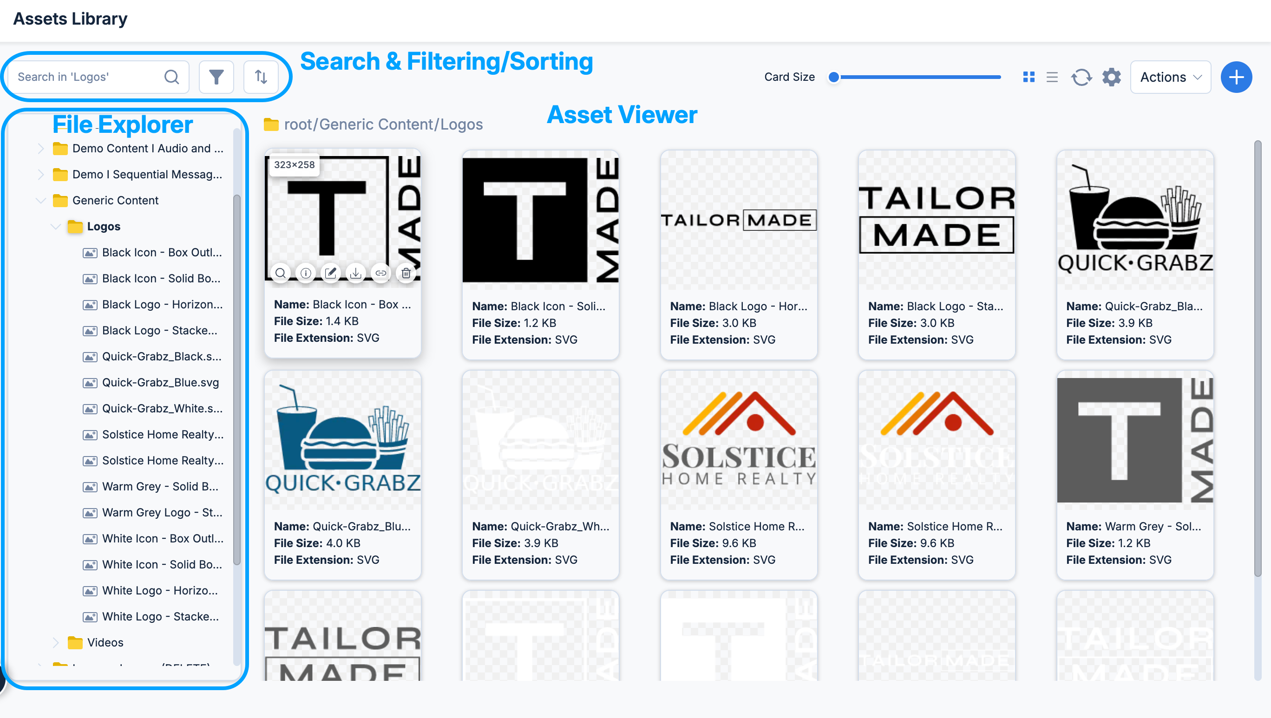Select White Icon - Solid Bo... file
The width and height of the screenshot is (1271, 718).
pyautogui.click(x=162, y=565)
